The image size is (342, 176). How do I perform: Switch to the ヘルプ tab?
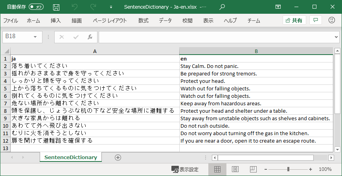click(230, 21)
